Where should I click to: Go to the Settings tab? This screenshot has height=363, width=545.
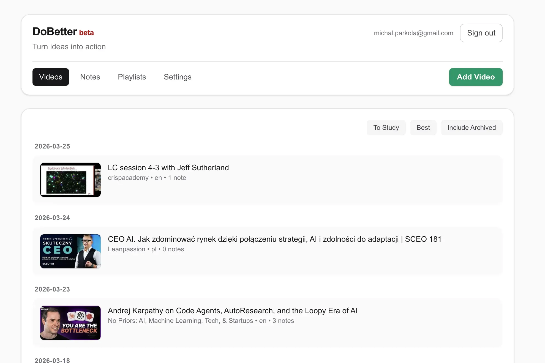pyautogui.click(x=178, y=77)
